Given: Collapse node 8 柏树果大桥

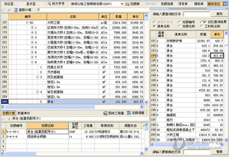Looking at the screenshot, I should point(32,62).
